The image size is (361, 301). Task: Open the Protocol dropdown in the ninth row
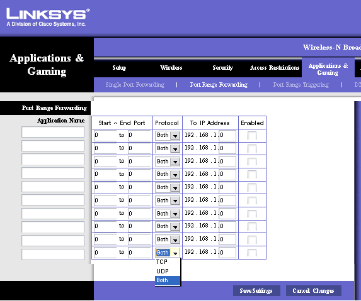point(168,239)
